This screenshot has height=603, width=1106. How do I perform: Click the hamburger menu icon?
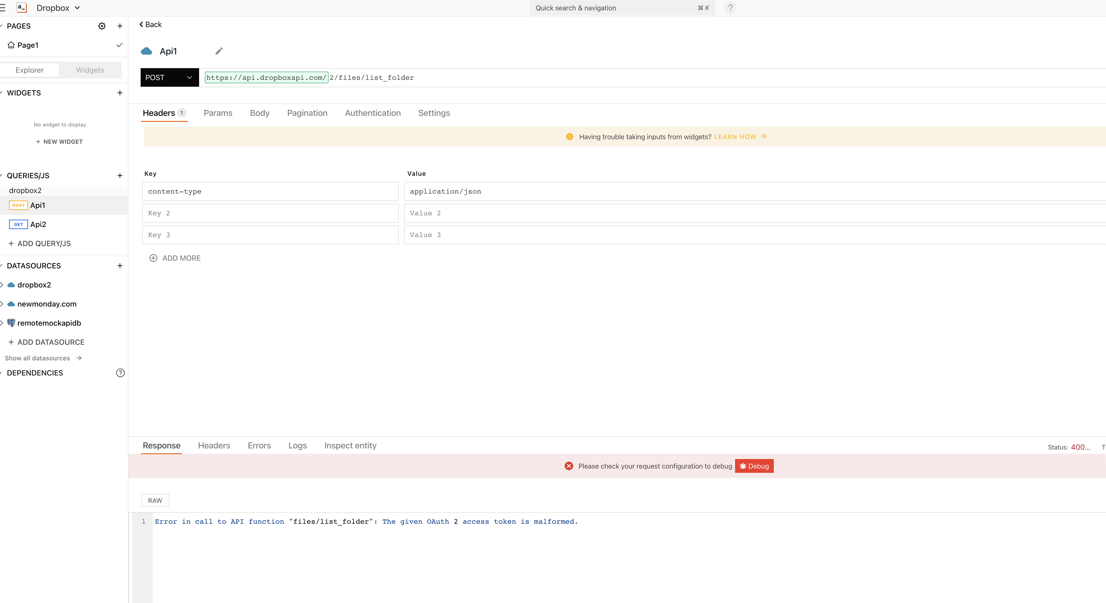point(3,8)
